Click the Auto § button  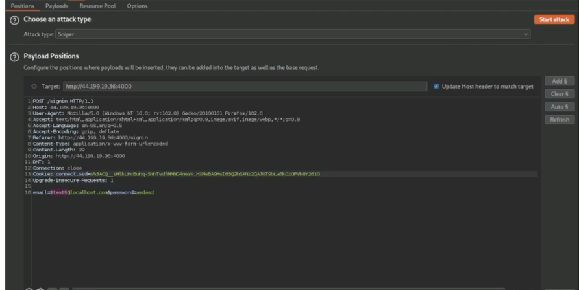click(x=559, y=107)
